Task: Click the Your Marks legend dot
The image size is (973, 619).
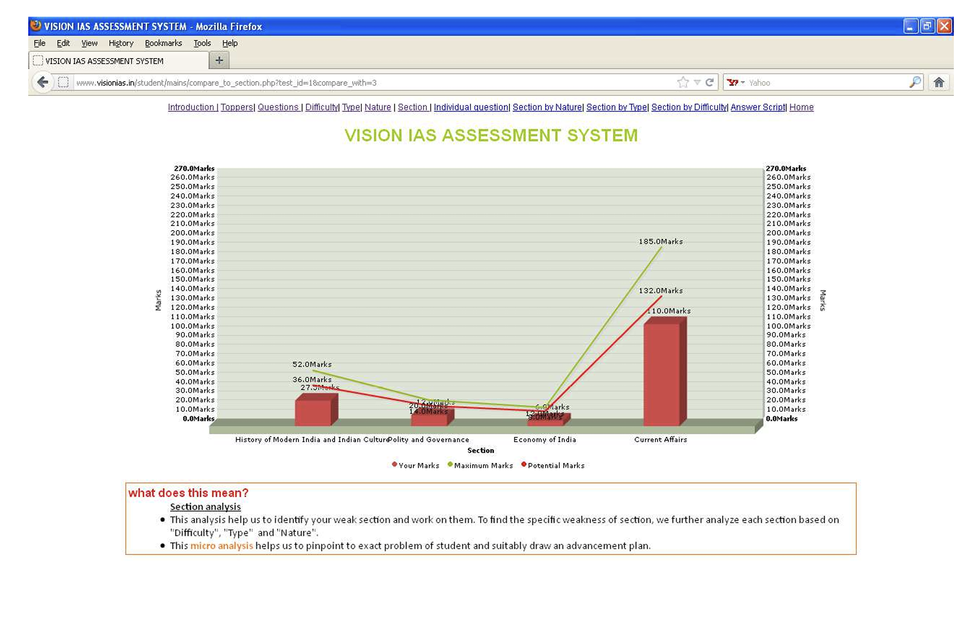Action: 394,465
